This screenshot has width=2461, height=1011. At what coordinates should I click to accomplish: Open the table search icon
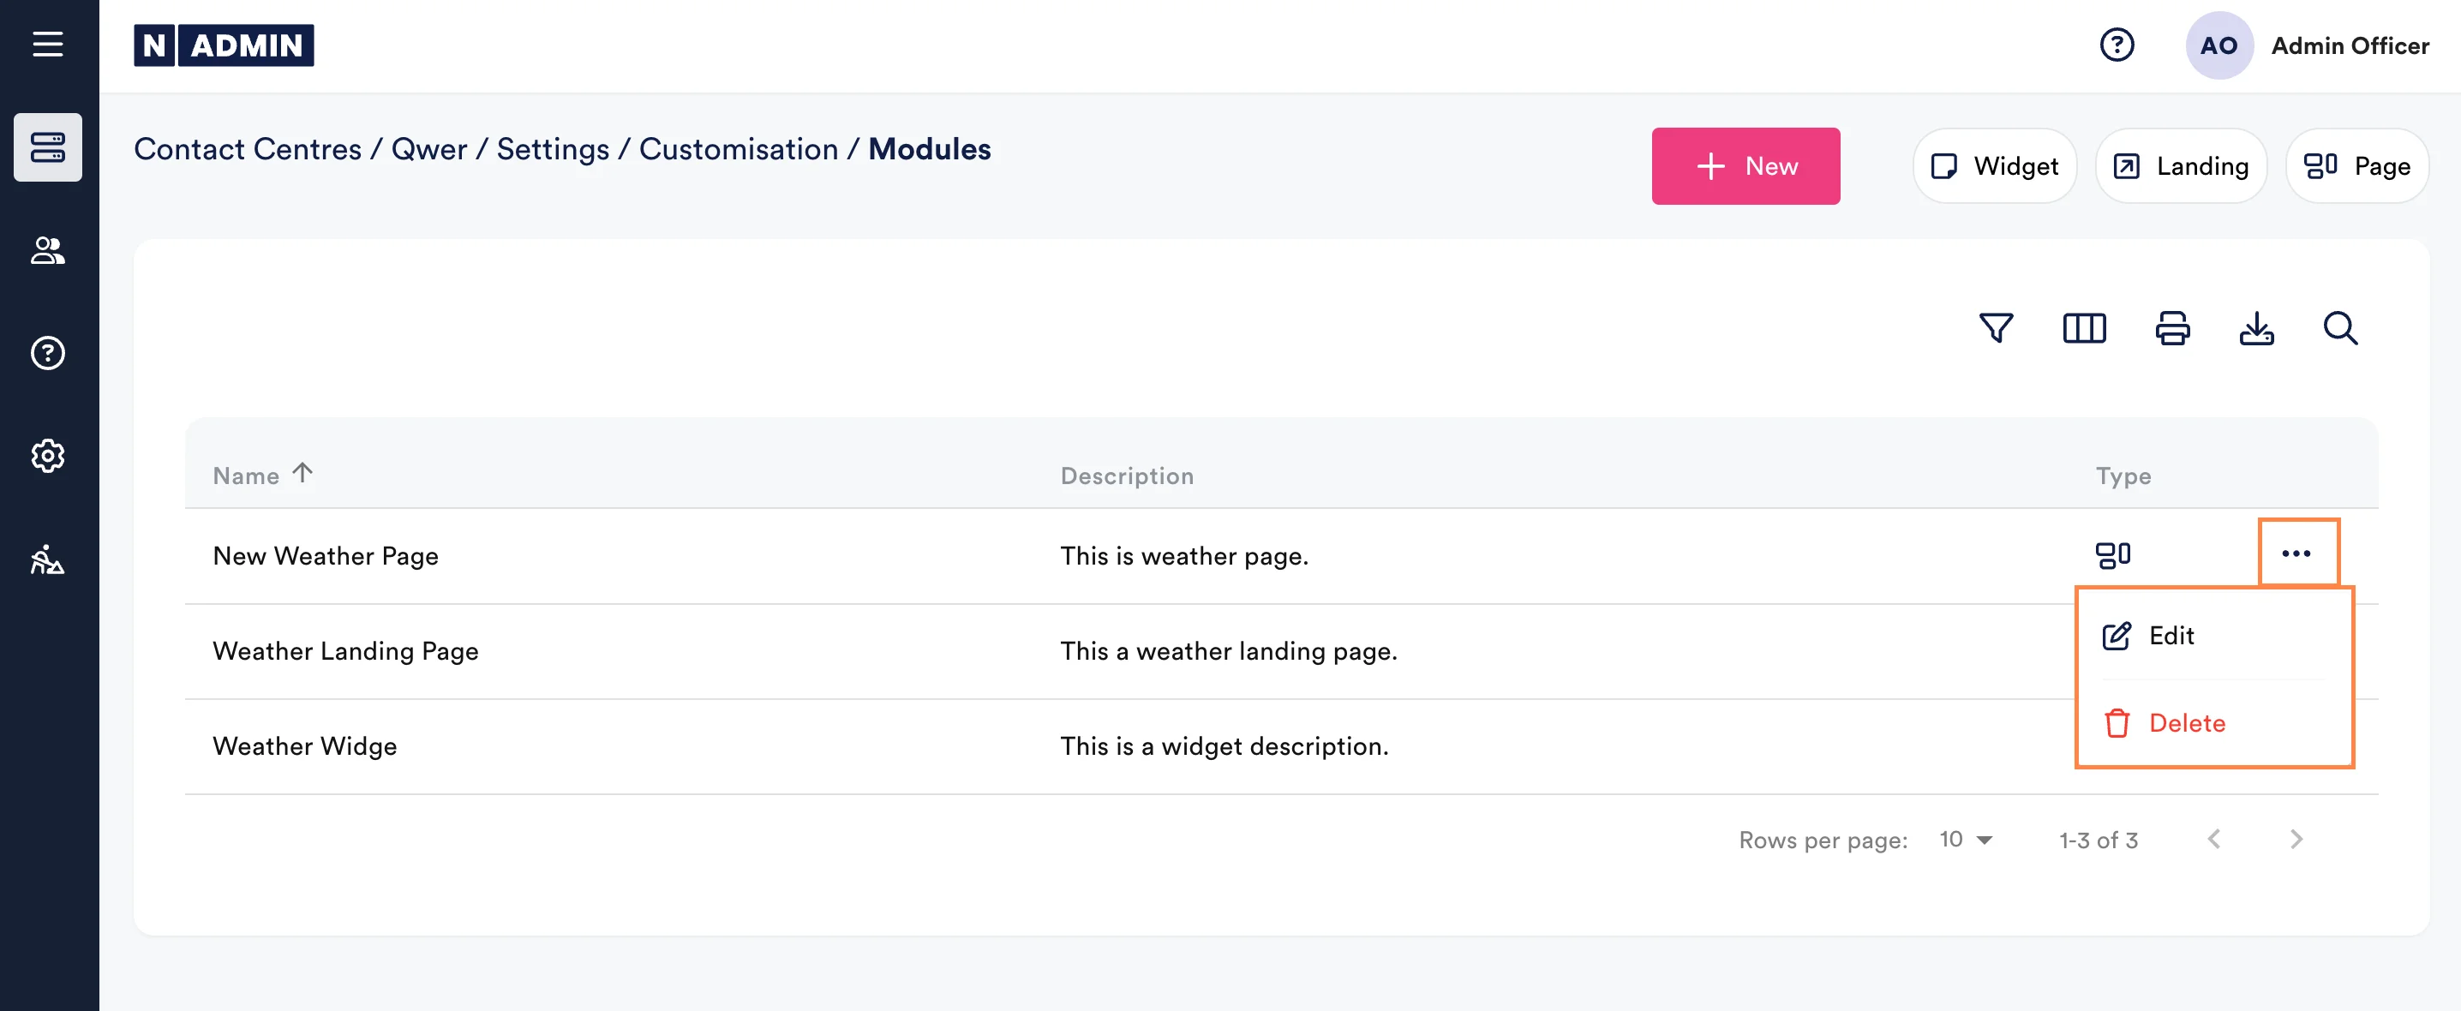tap(2339, 328)
